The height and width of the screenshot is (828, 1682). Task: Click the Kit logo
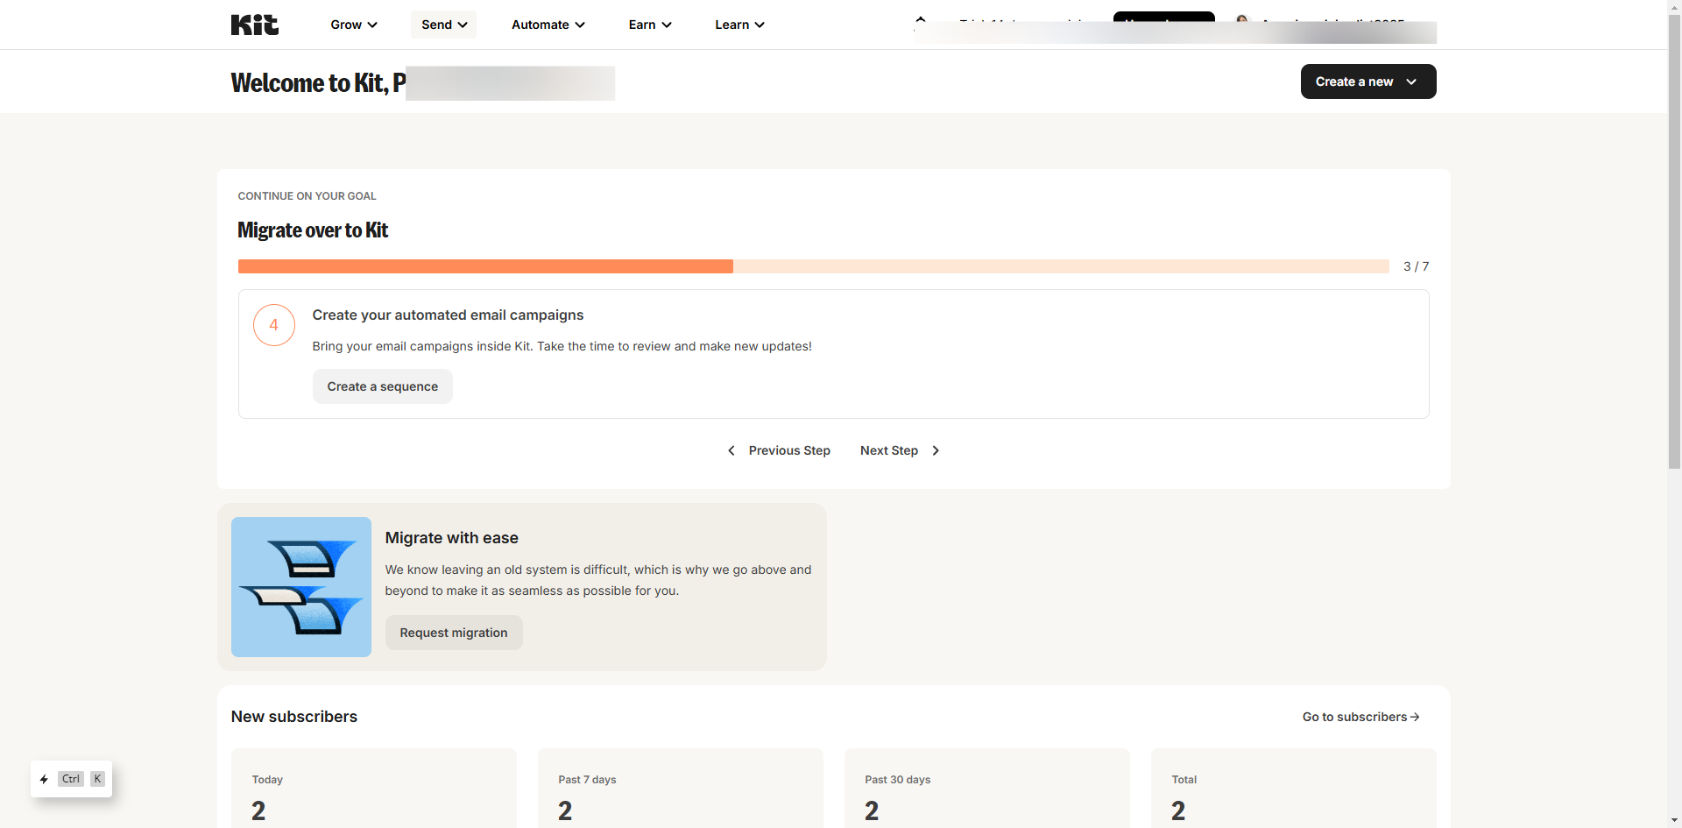(254, 25)
